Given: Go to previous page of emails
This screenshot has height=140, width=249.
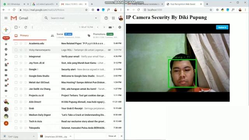Looking at the screenshot, I should (x=98, y=27).
